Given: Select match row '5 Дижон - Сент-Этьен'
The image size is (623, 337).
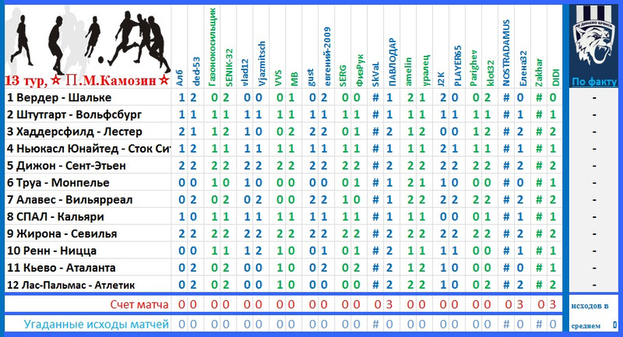Looking at the screenshot, I should point(66,166).
